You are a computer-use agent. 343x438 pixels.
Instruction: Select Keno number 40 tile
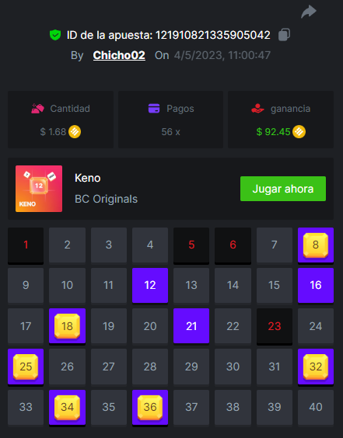[316, 407]
